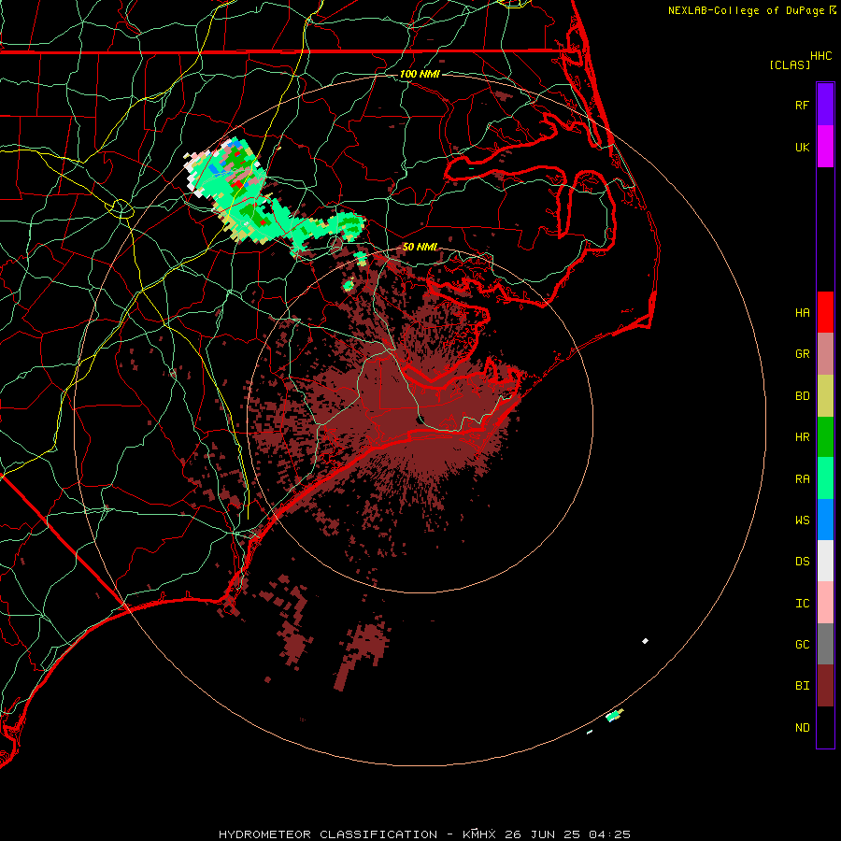Viewport: 841px width, 841px height.
Task: Click the HYDROMETEOR CLASSIFICATION title text
Action: coord(328,834)
